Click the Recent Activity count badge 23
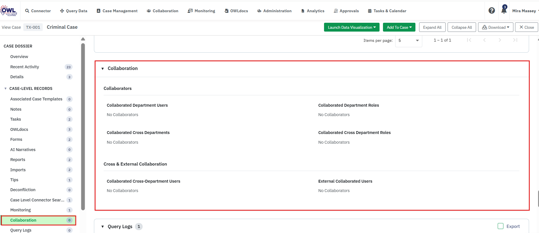The image size is (539, 233). pos(69,67)
